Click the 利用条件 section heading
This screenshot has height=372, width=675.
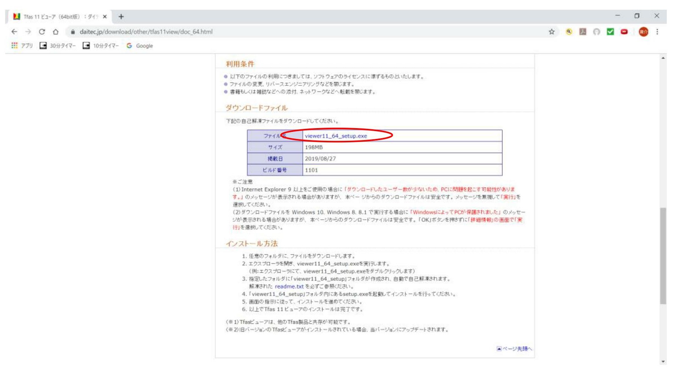point(240,64)
